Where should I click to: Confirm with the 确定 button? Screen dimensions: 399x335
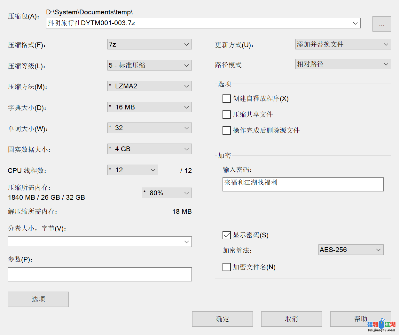click(222, 319)
